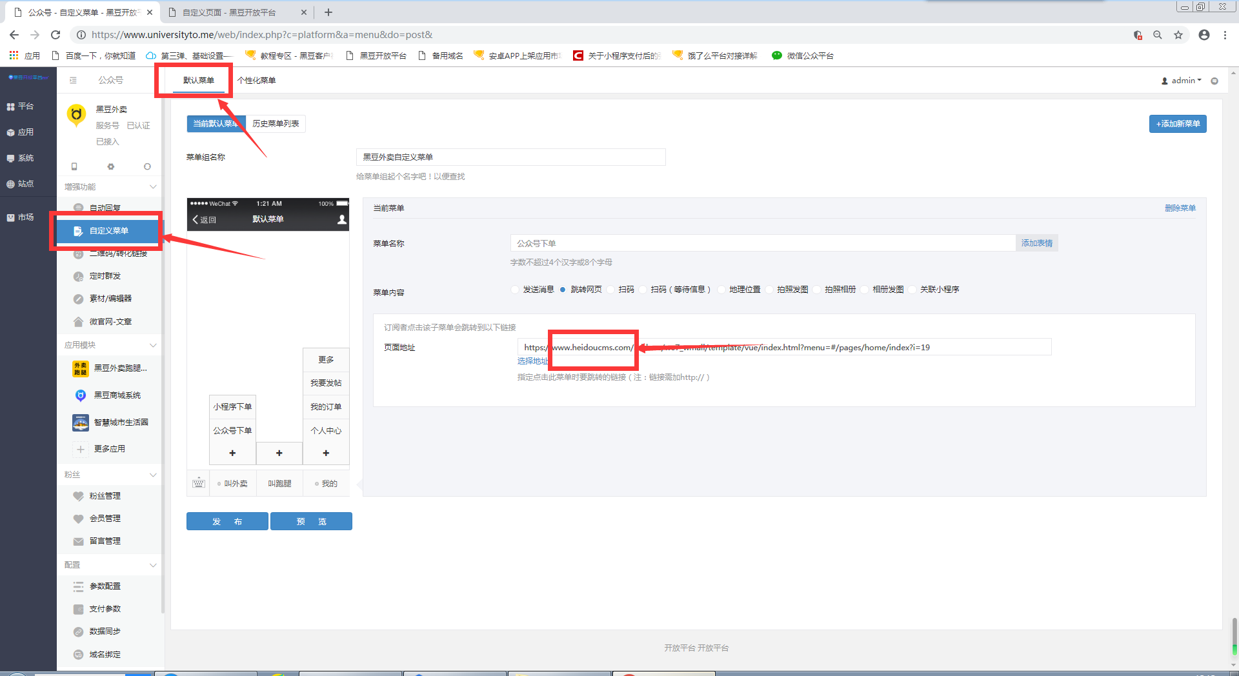Collapse the 增强功能 section

(153, 187)
